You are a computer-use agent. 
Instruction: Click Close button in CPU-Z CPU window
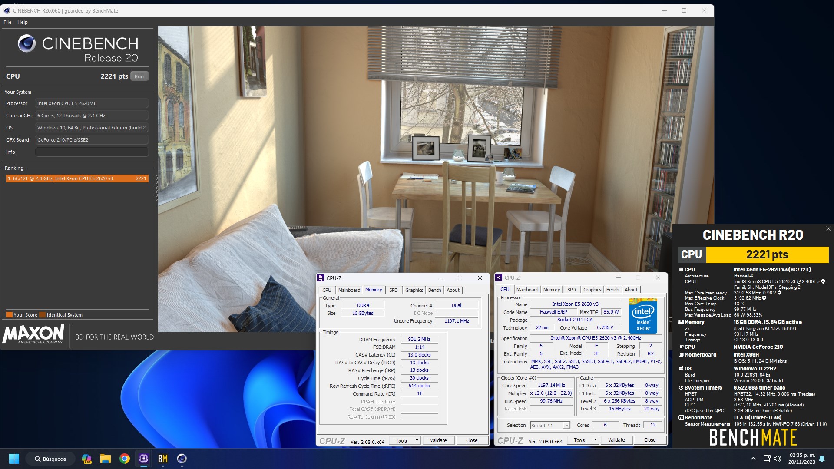coord(650,440)
